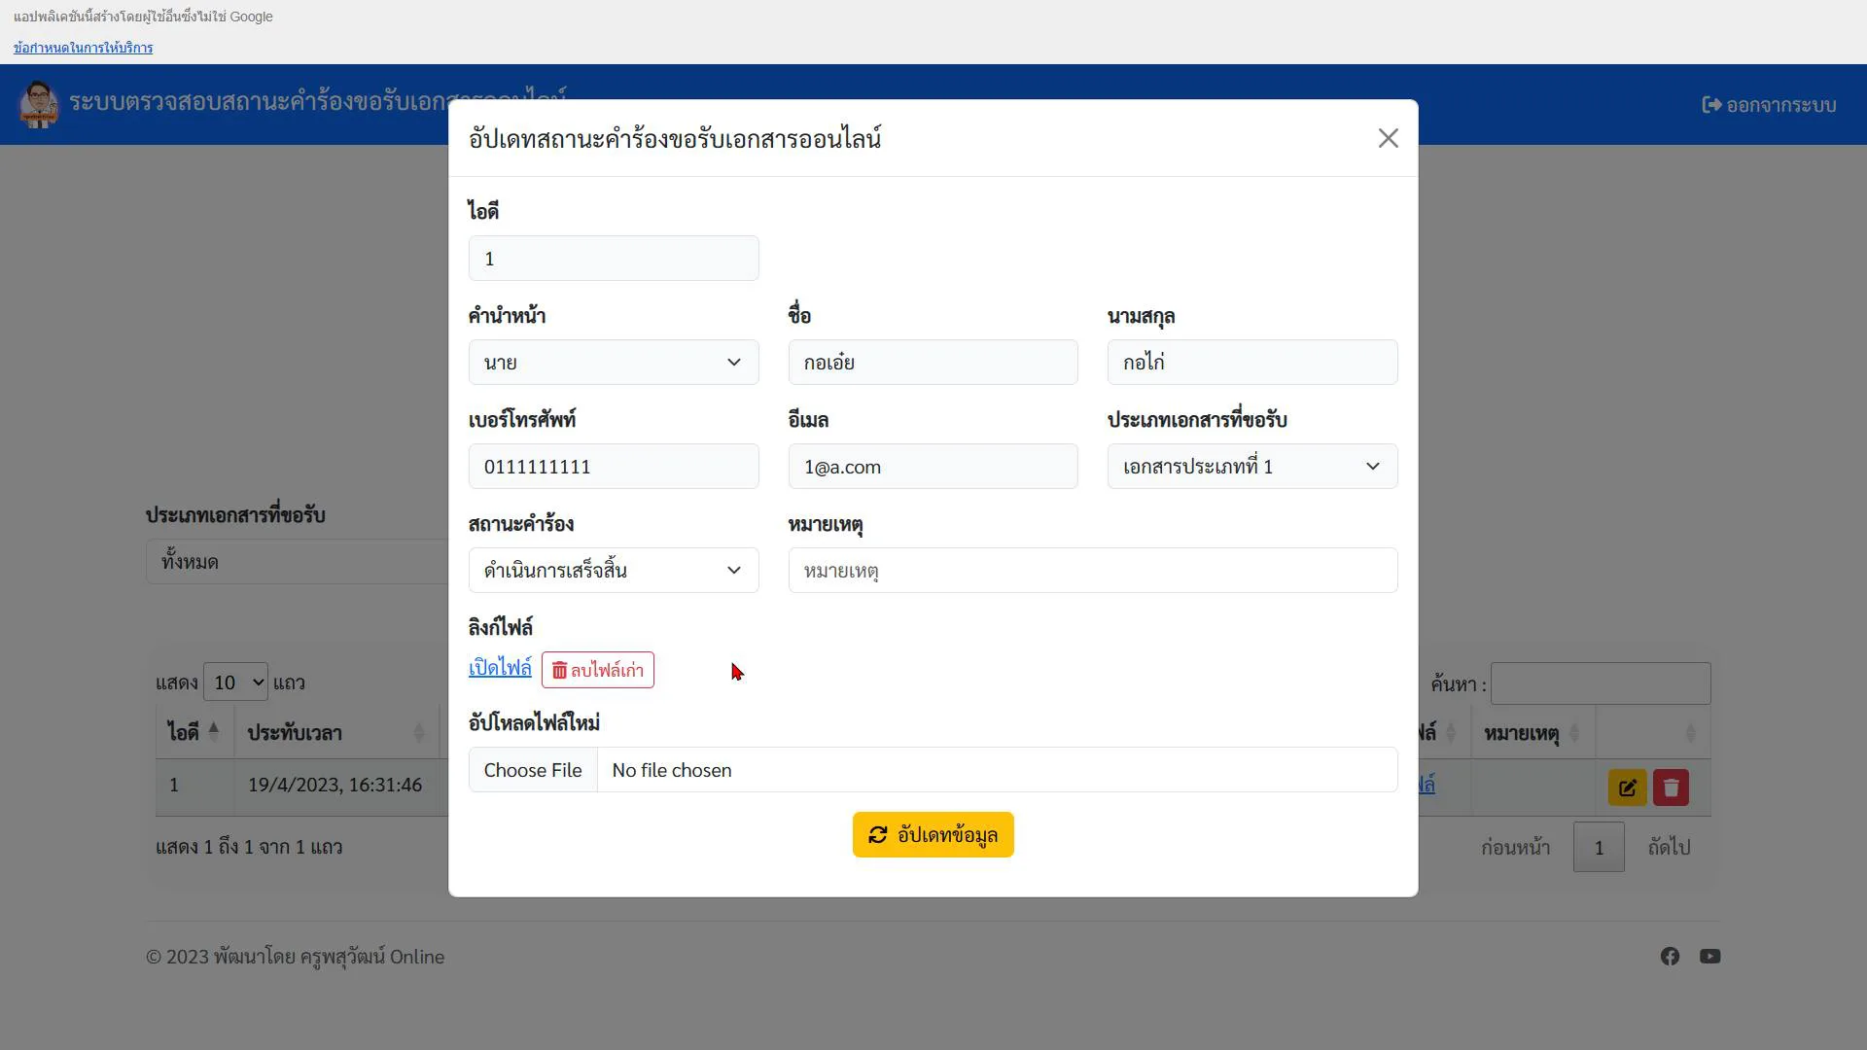Click the ไอดี input field showing 1

[x=614, y=259]
